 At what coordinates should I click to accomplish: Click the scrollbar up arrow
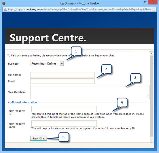click(152, 54)
